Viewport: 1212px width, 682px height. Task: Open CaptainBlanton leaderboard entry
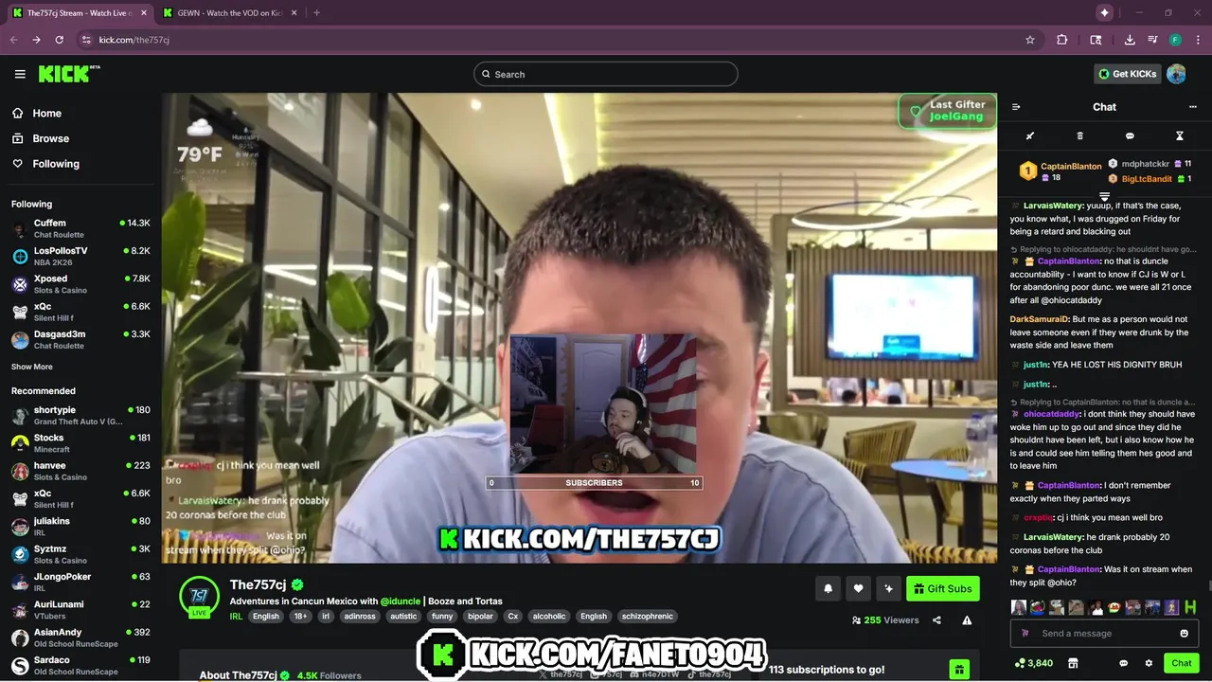(x=1060, y=171)
